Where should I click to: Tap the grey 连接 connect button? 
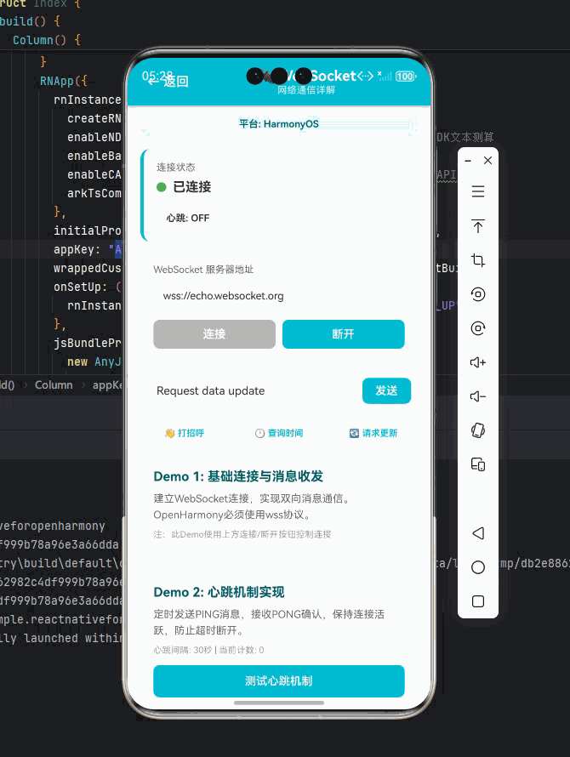pos(214,334)
